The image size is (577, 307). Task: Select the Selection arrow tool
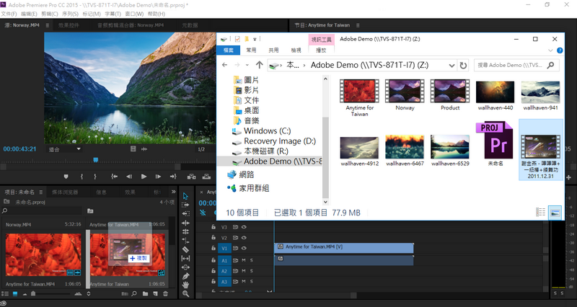[185, 196]
